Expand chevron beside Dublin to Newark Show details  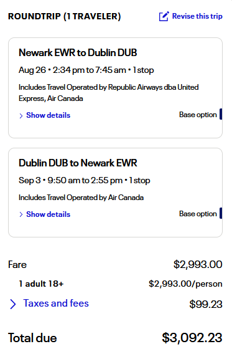[x=21, y=214]
